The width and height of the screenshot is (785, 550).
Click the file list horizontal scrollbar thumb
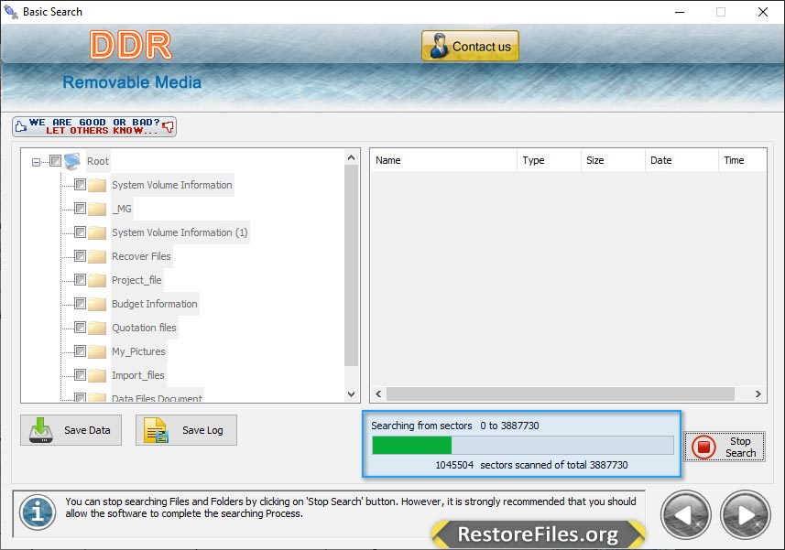(x=561, y=394)
